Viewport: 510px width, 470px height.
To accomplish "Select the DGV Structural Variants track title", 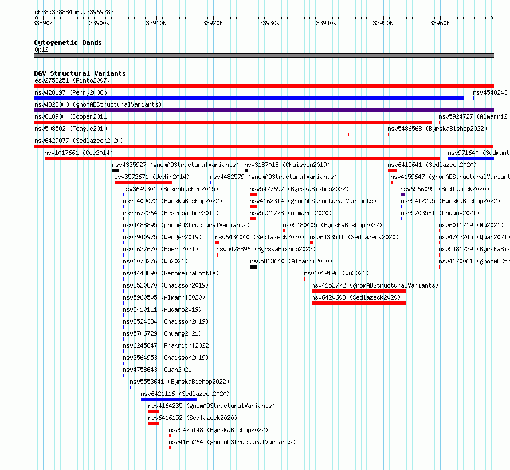I will coord(80,73).
